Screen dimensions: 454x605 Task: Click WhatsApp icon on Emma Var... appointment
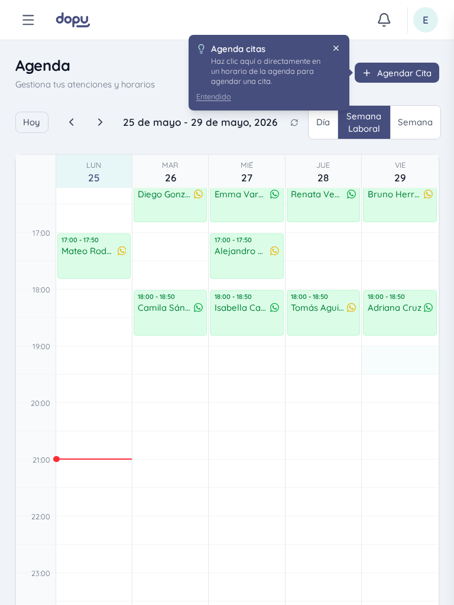coord(274,194)
